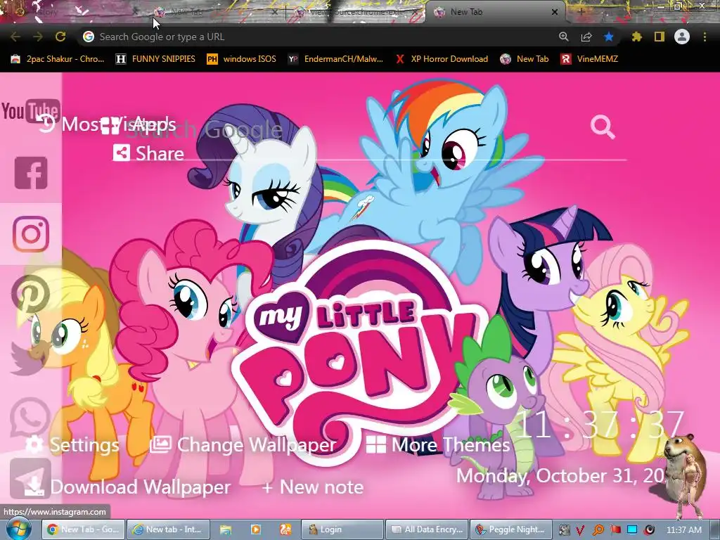Open a new tab with plus button
Image resolution: width=720 pixels, height=540 pixels.
coord(581,12)
